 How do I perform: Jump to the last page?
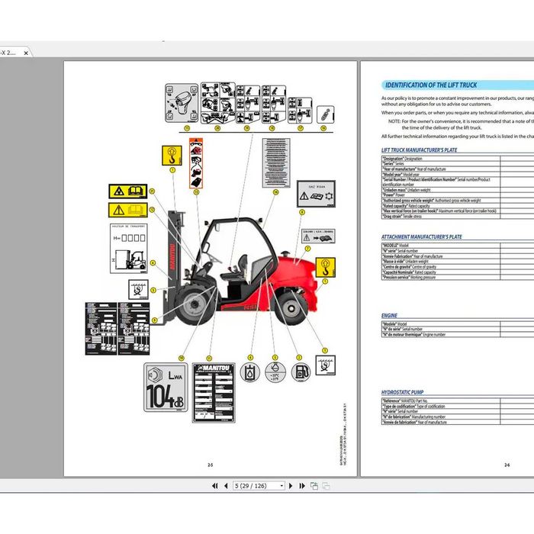pos(302,486)
